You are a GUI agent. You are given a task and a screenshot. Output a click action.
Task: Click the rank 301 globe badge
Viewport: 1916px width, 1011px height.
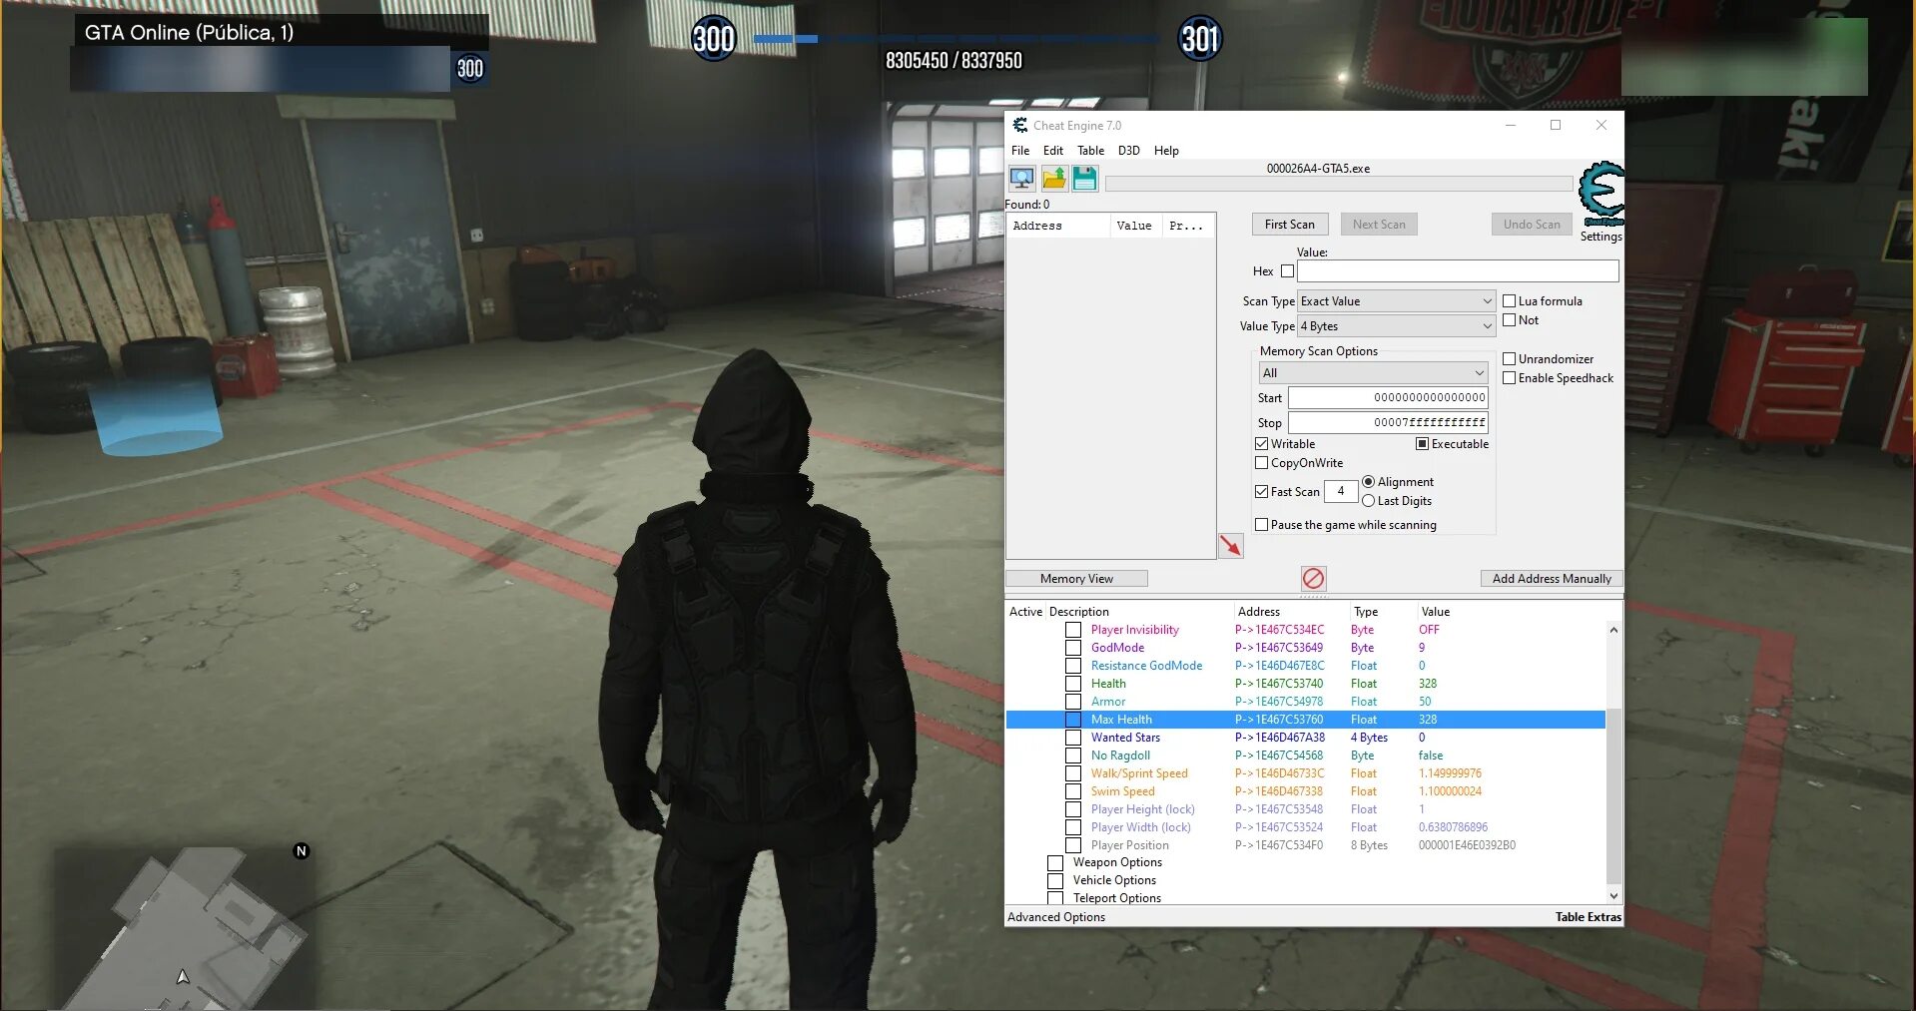(1200, 39)
